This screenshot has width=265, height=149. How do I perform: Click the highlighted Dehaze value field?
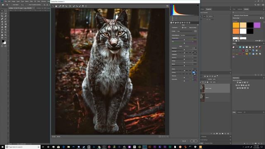[x=194, y=72]
